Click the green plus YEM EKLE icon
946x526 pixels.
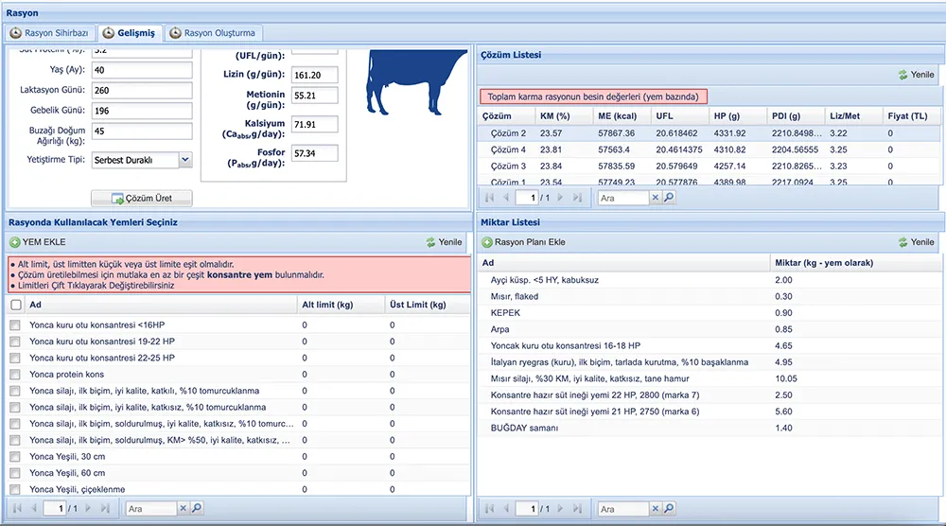15,242
